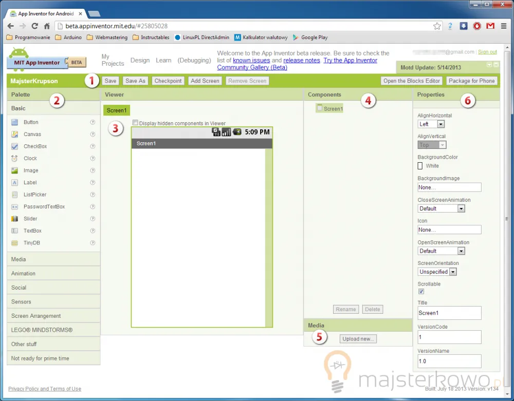The height and width of the screenshot is (401, 514).
Task: Open the AlignHorizontal dropdown
Action: [431, 124]
